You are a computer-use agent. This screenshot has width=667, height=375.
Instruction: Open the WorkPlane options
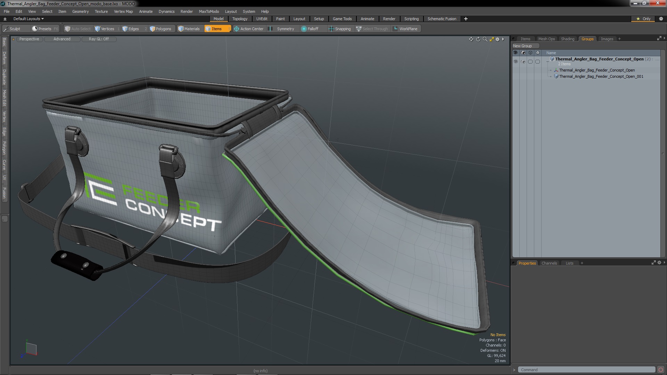click(x=405, y=29)
